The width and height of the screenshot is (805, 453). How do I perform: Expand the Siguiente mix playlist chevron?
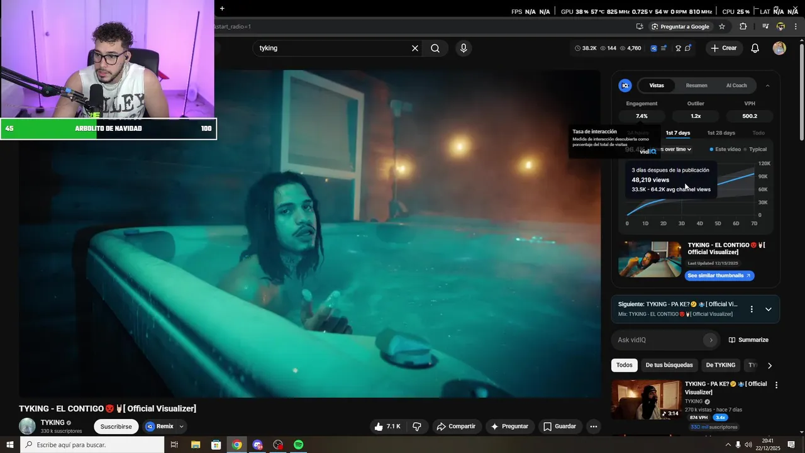pos(768,309)
